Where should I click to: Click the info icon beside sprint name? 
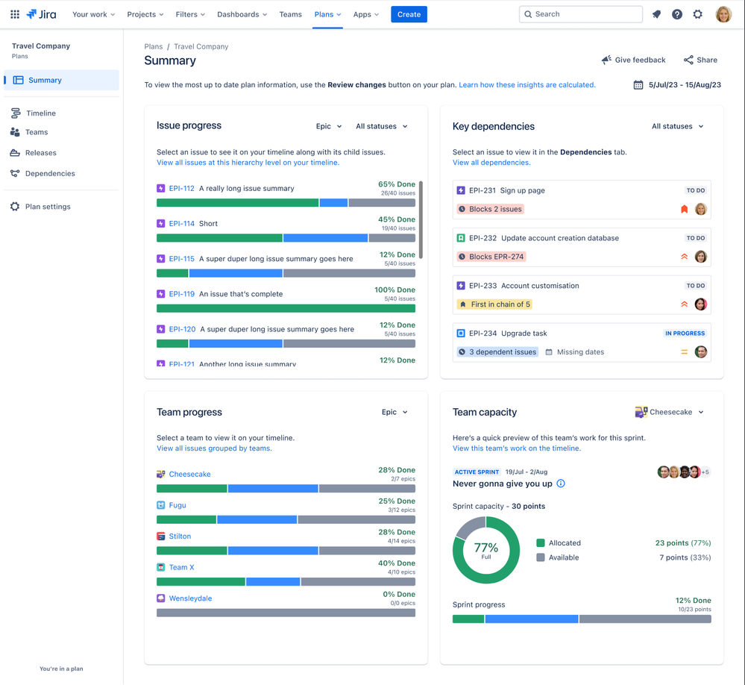[x=561, y=484]
